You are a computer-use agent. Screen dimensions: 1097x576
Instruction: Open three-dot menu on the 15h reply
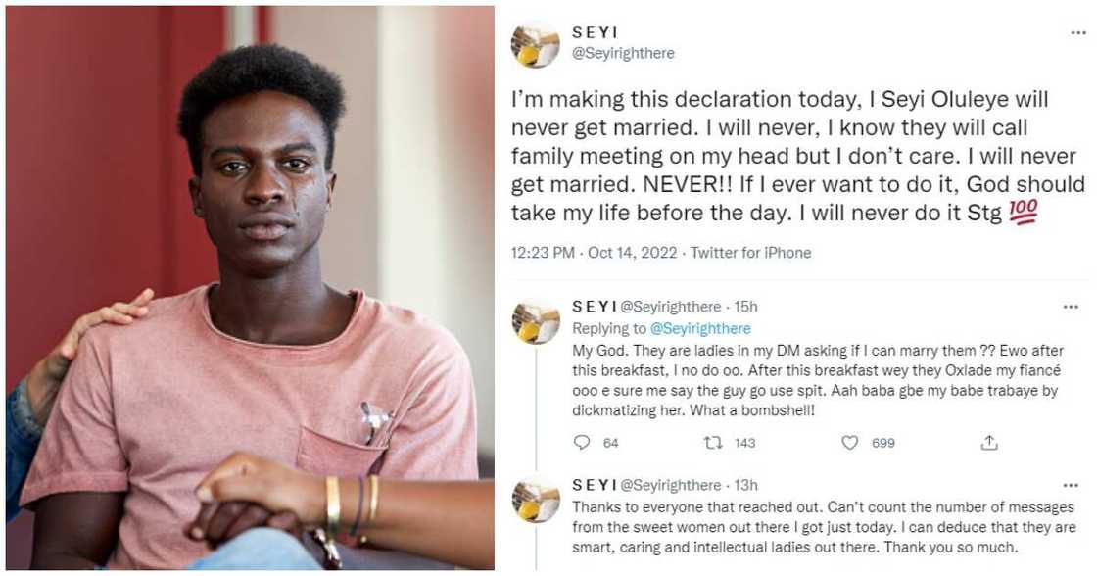pos(1071,307)
